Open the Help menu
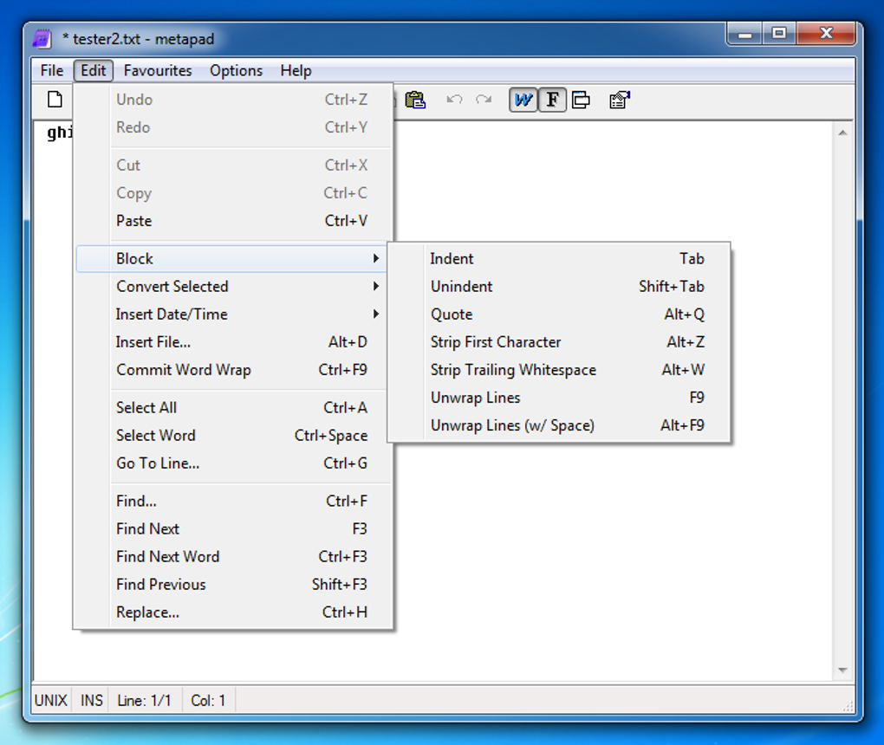Viewport: 884px width, 745px height. point(296,70)
